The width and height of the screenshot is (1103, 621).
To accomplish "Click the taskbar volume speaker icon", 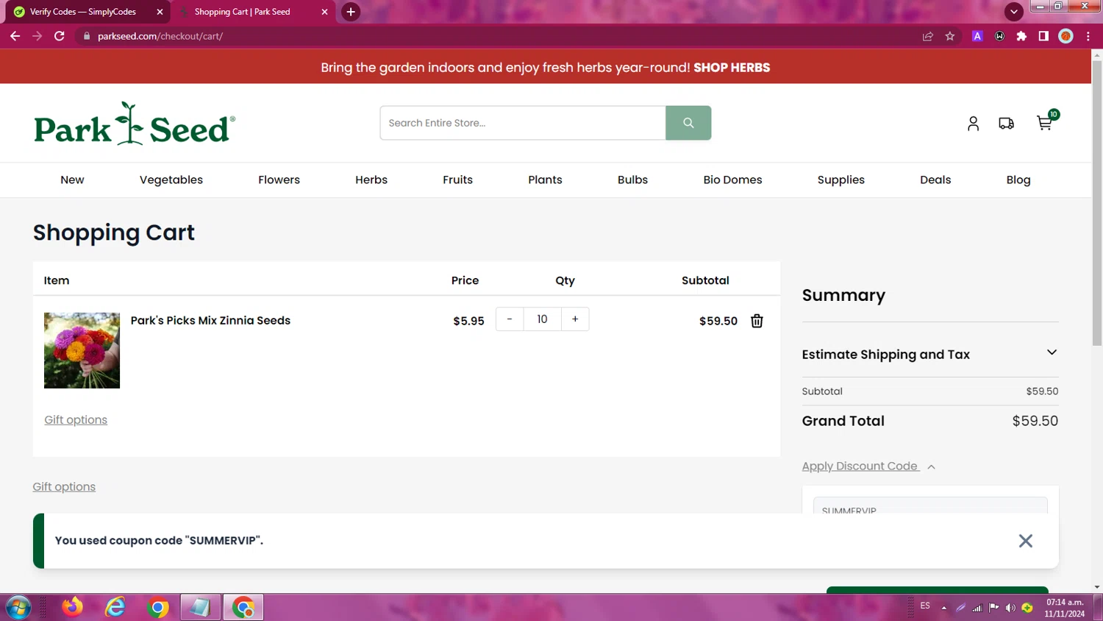I will [1010, 608].
